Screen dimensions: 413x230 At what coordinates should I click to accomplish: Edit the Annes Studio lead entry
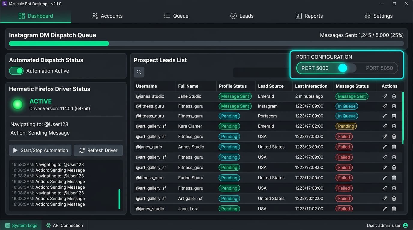385,147
